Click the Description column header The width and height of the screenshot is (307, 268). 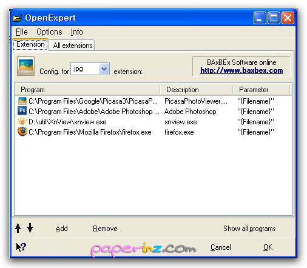pyautogui.click(x=197, y=90)
